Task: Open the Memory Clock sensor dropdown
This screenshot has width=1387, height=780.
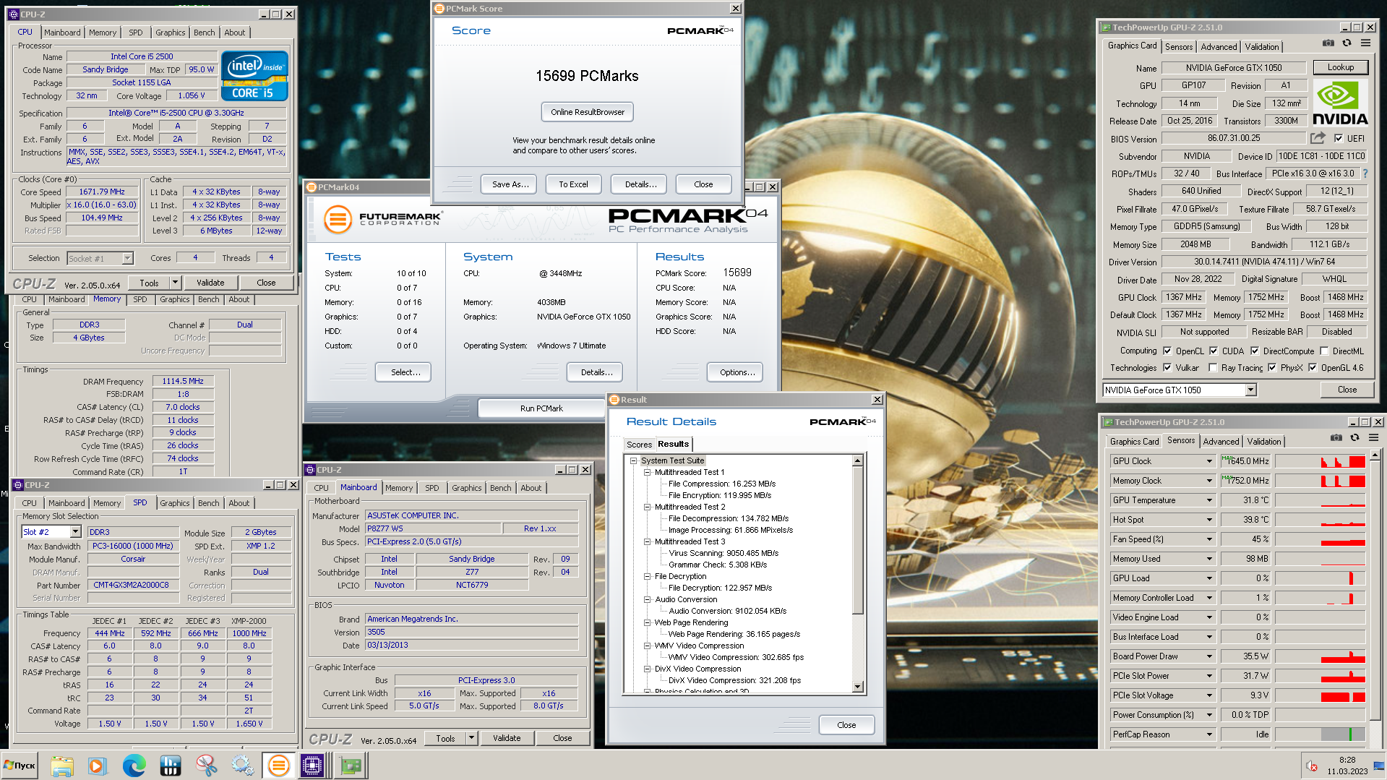Action: point(1209,481)
